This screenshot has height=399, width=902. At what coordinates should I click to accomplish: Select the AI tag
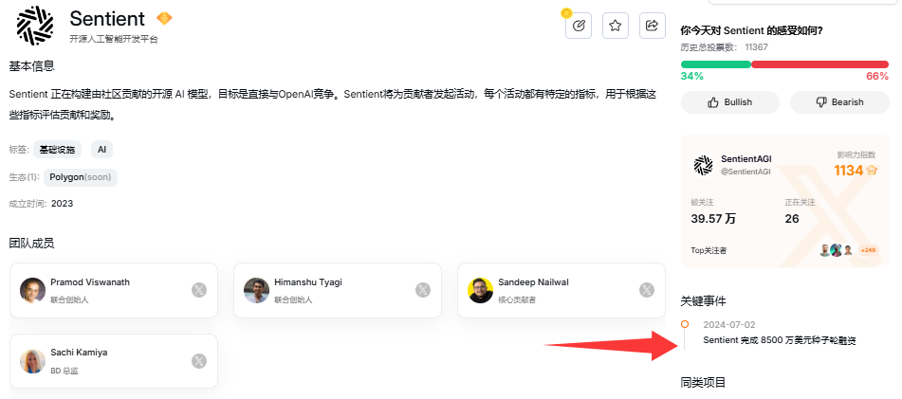[101, 150]
